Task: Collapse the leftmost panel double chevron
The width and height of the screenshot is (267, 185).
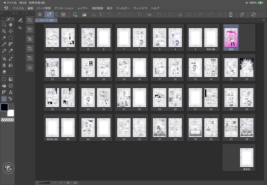Action: tap(2, 13)
